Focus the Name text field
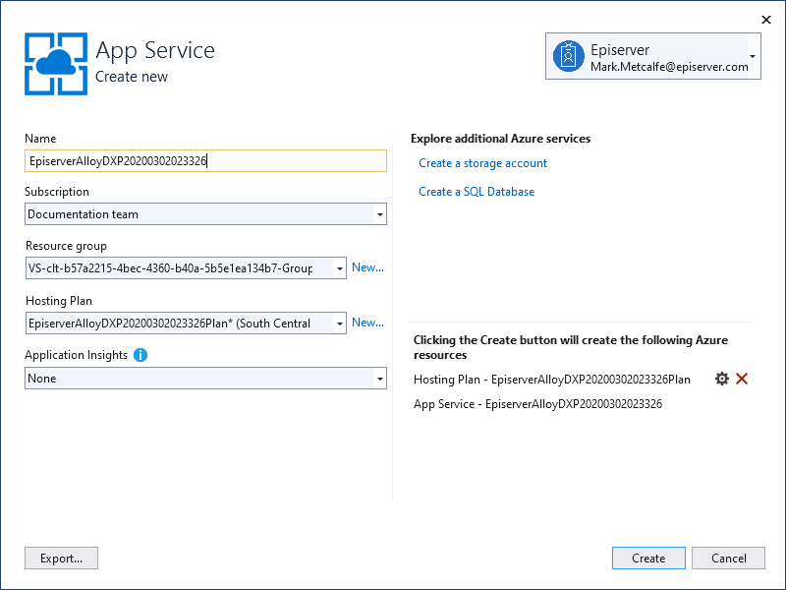 point(205,160)
